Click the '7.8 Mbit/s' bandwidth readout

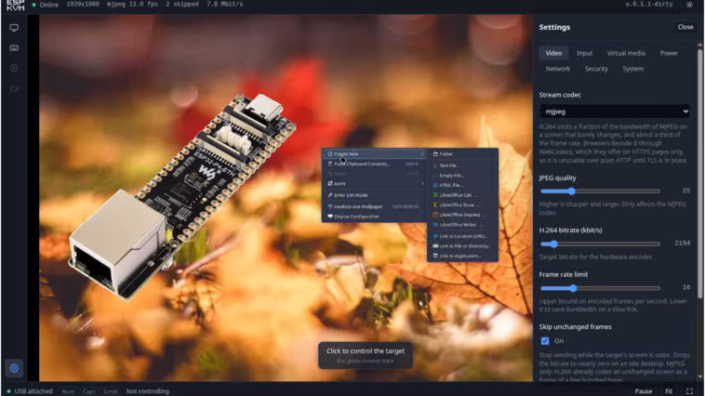click(x=225, y=4)
